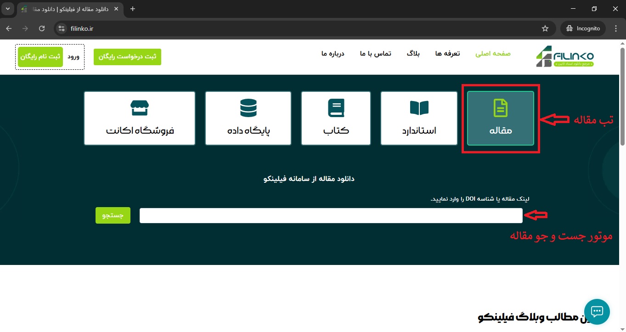Open the مقاله (article) tab card
This screenshot has width=626, height=332.
coord(500,118)
